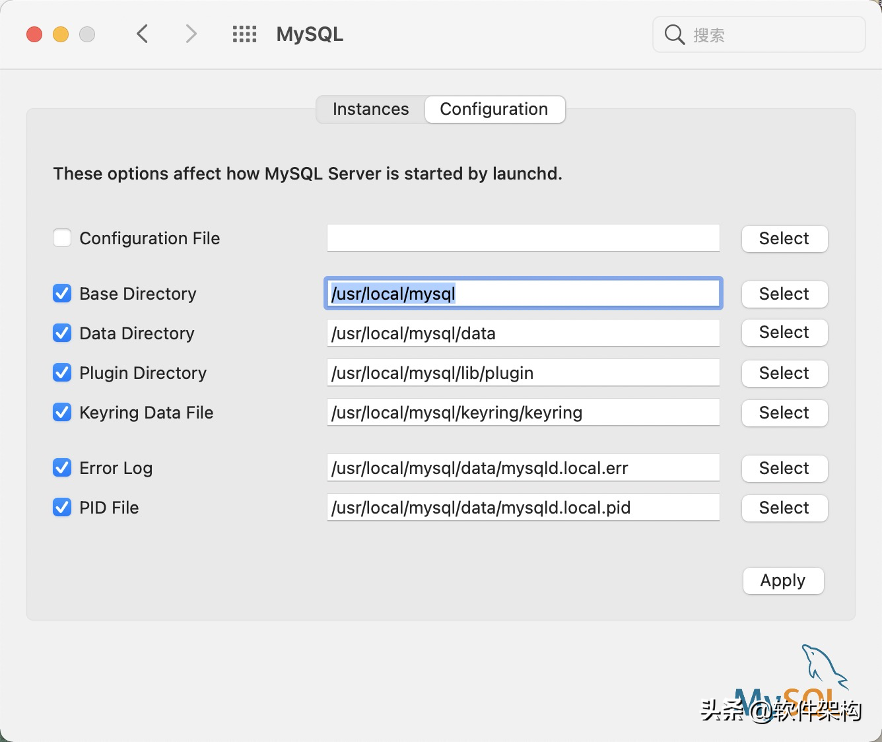The height and width of the screenshot is (742, 882).
Task: Click the Error Log label
Action: point(116,468)
